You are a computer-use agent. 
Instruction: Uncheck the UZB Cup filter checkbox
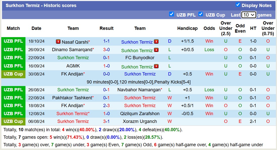pos(201,14)
